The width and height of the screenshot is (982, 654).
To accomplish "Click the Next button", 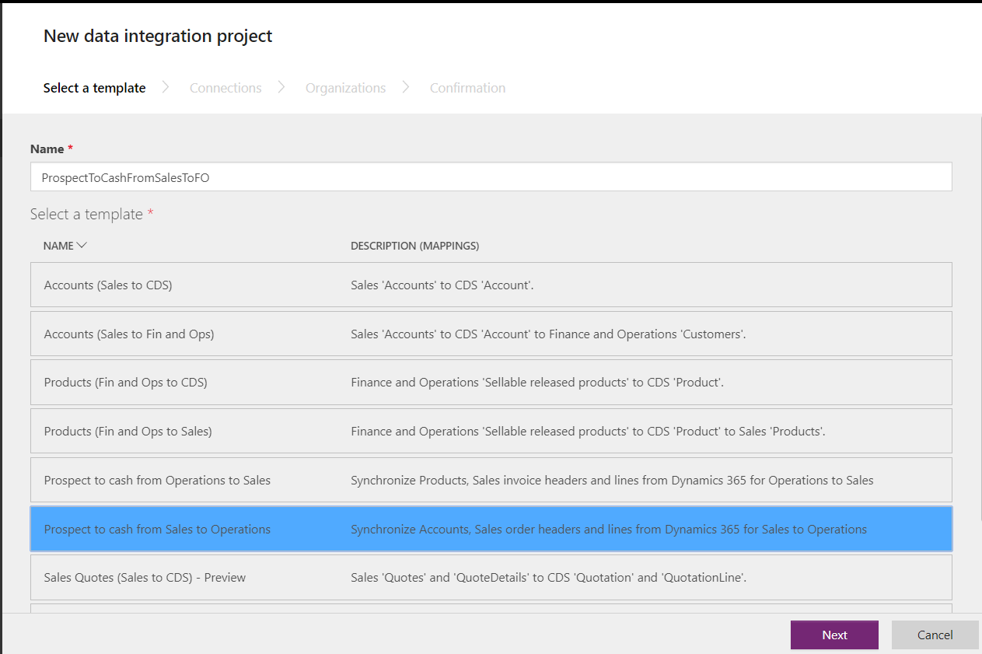I will point(834,635).
